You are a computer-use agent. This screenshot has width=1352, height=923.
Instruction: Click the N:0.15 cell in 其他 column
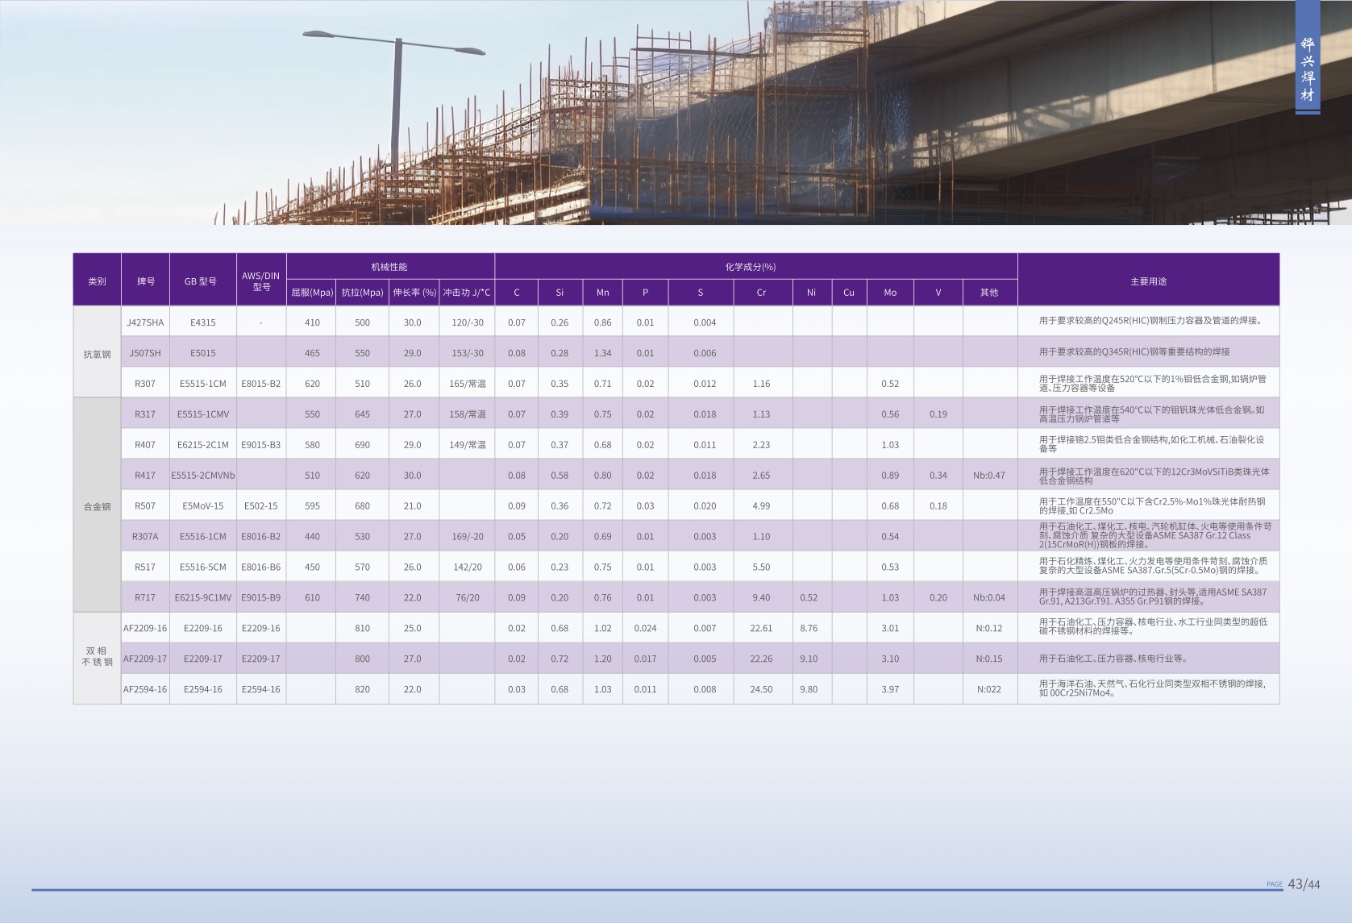[989, 659]
